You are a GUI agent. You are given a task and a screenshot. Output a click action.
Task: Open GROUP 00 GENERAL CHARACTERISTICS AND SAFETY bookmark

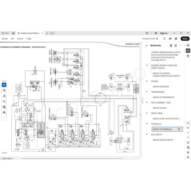coord(166,74)
